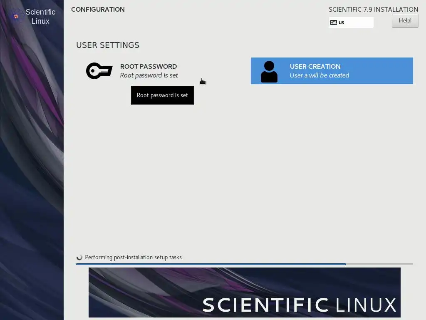Click the root password key icon
The width and height of the screenshot is (426, 320).
pyautogui.click(x=99, y=71)
